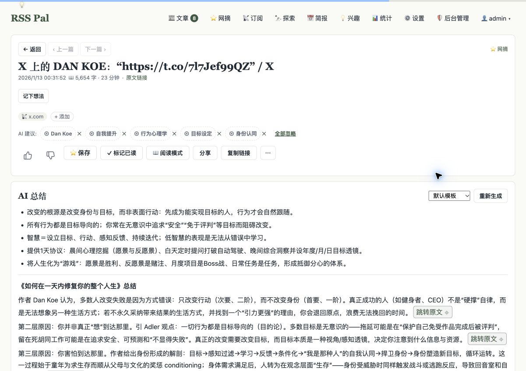Go to the 网摘 nav item

click(x=220, y=18)
